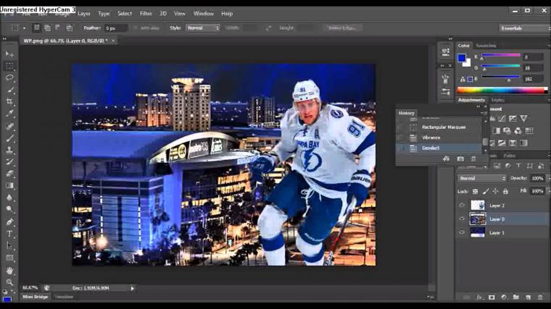551x309 pixels.
Task: Toggle lock transparent pixels
Action: [475, 192]
